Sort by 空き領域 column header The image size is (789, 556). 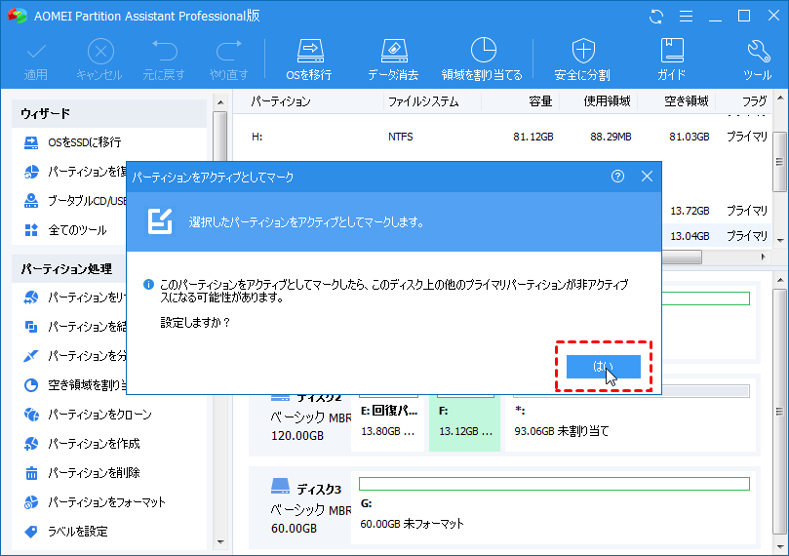(x=686, y=101)
